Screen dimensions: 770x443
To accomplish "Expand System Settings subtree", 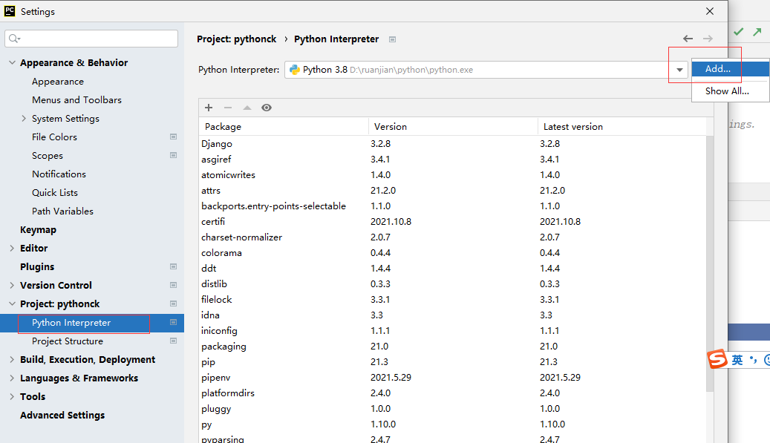I will [24, 118].
